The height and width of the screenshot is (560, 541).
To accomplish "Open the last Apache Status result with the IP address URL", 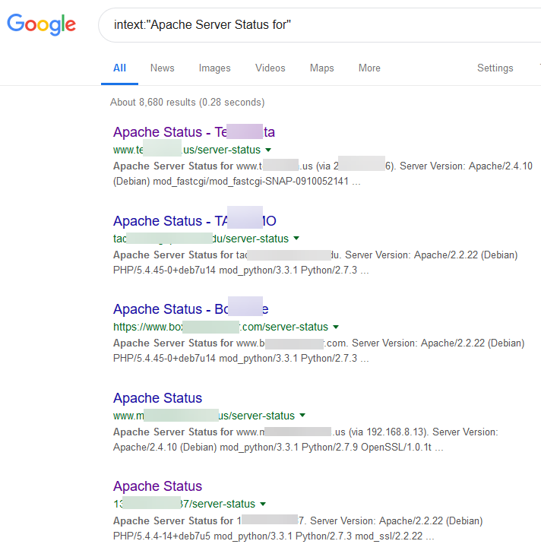I will pos(157,486).
